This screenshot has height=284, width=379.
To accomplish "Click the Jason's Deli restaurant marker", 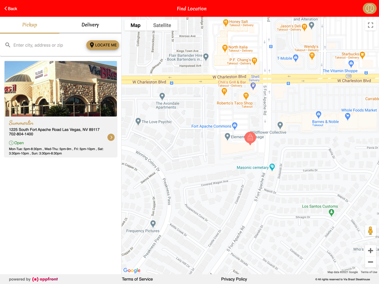I will (304, 27).
